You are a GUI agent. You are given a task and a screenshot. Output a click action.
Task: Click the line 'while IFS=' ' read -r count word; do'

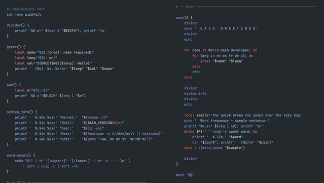221,132
